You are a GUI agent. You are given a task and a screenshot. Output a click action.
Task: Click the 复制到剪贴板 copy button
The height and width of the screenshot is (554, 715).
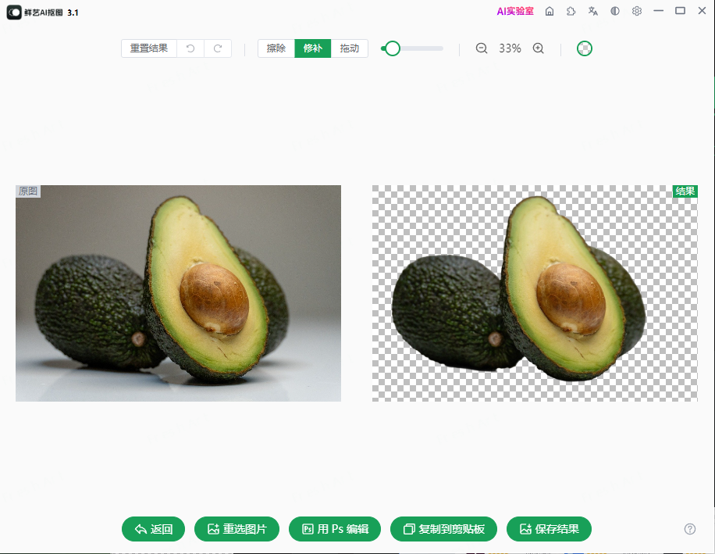click(443, 529)
